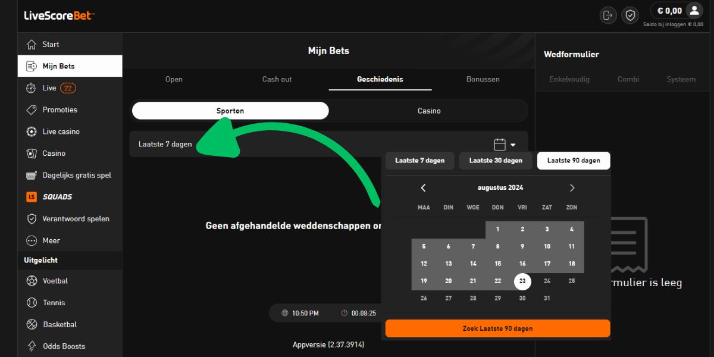This screenshot has width=714, height=357.
Task: Click the Basketbal icon
Action: pos(32,324)
